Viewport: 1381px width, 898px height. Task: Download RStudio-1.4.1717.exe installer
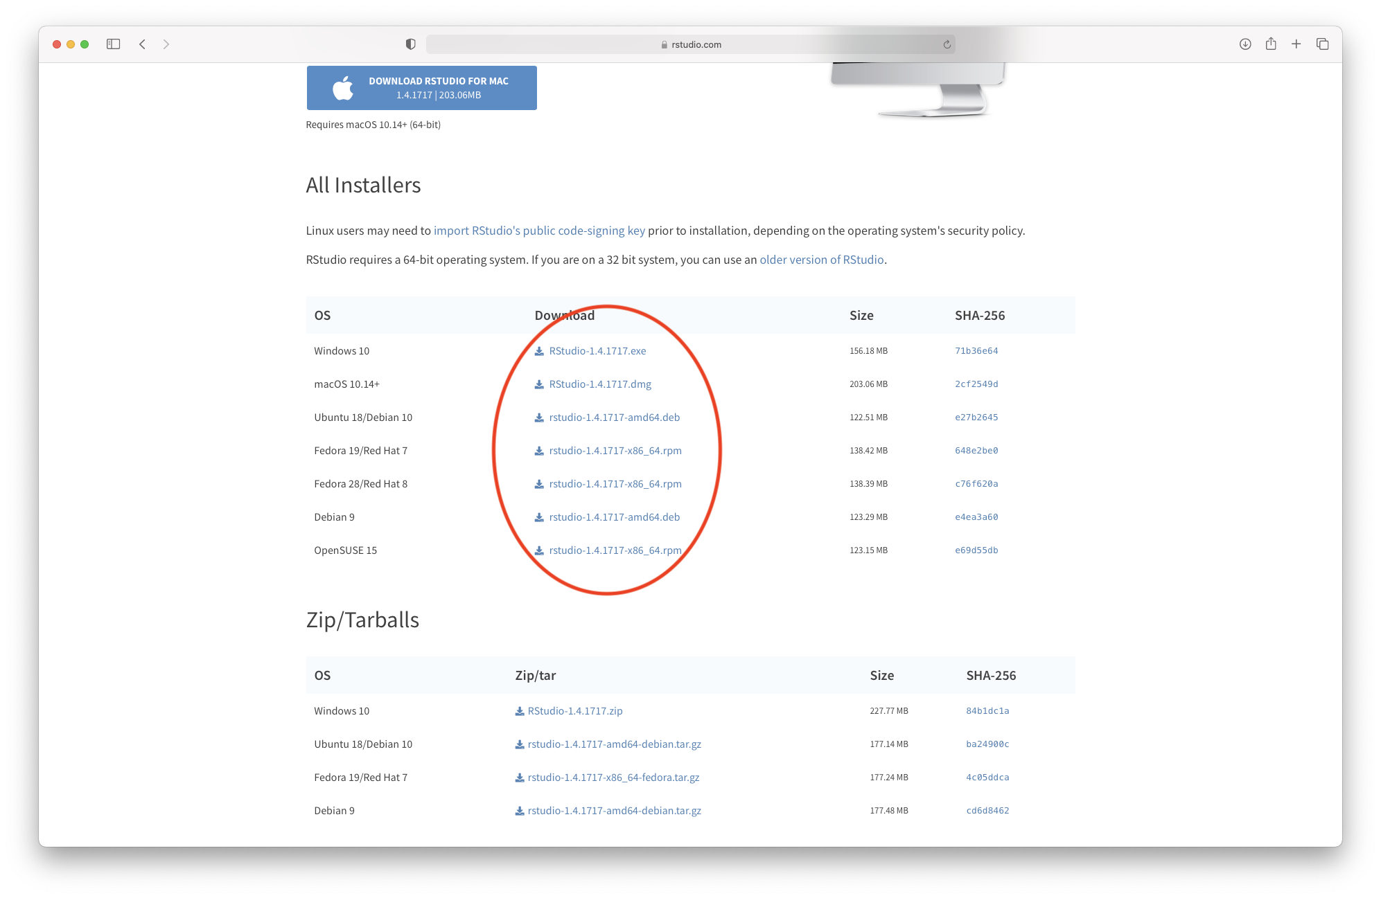click(597, 351)
